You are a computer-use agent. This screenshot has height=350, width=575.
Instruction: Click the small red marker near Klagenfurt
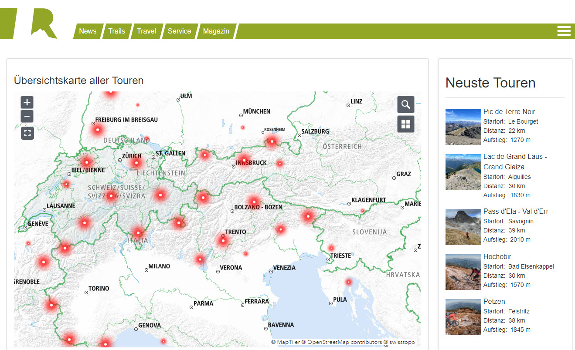(362, 211)
